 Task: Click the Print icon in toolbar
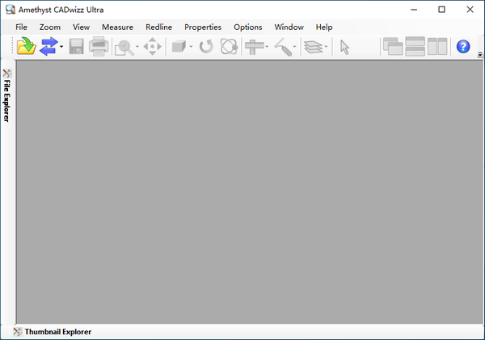coord(99,47)
